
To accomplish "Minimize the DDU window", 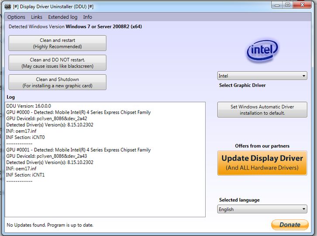I will tap(277, 5).
